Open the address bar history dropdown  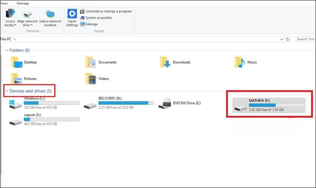(x=282, y=39)
